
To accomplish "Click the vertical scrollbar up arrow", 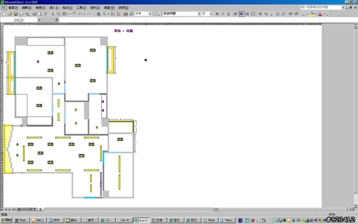I will point(356,26).
